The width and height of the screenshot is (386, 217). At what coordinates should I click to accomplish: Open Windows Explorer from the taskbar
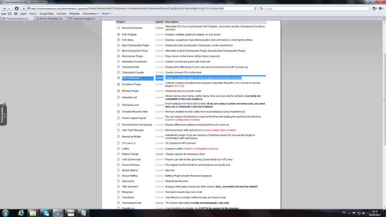click(33, 213)
